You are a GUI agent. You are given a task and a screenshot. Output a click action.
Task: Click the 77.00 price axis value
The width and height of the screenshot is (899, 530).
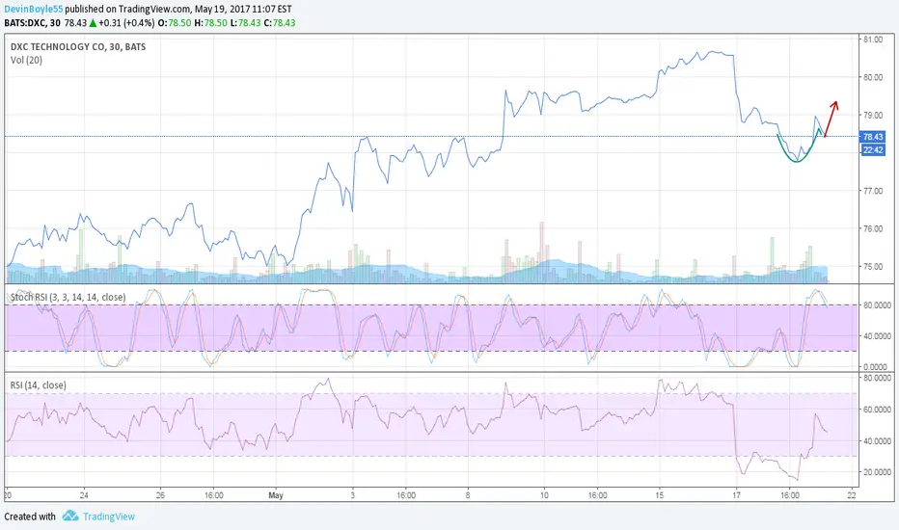coord(873,191)
